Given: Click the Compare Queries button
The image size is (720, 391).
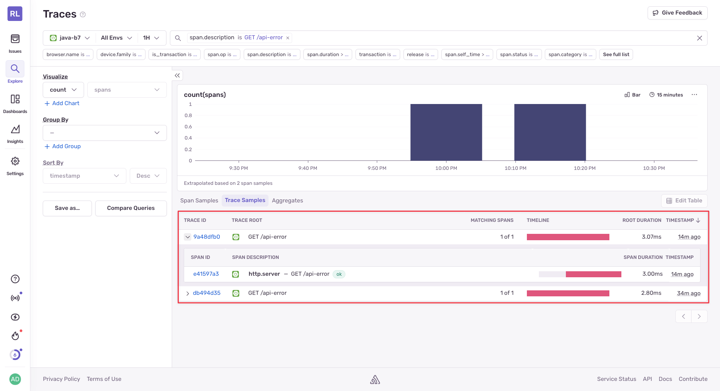Looking at the screenshot, I should pos(131,208).
